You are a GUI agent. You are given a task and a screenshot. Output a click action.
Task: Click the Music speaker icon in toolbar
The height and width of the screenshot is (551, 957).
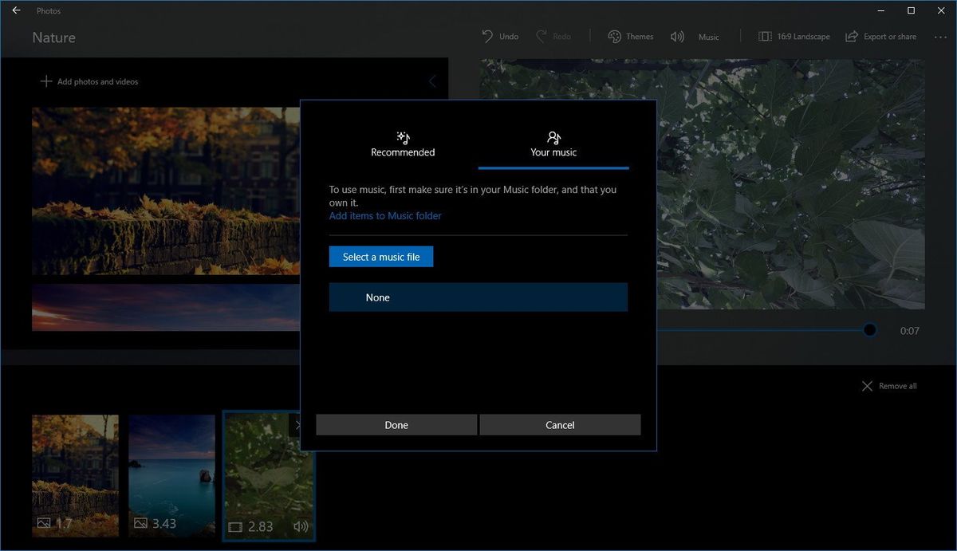pyautogui.click(x=677, y=36)
